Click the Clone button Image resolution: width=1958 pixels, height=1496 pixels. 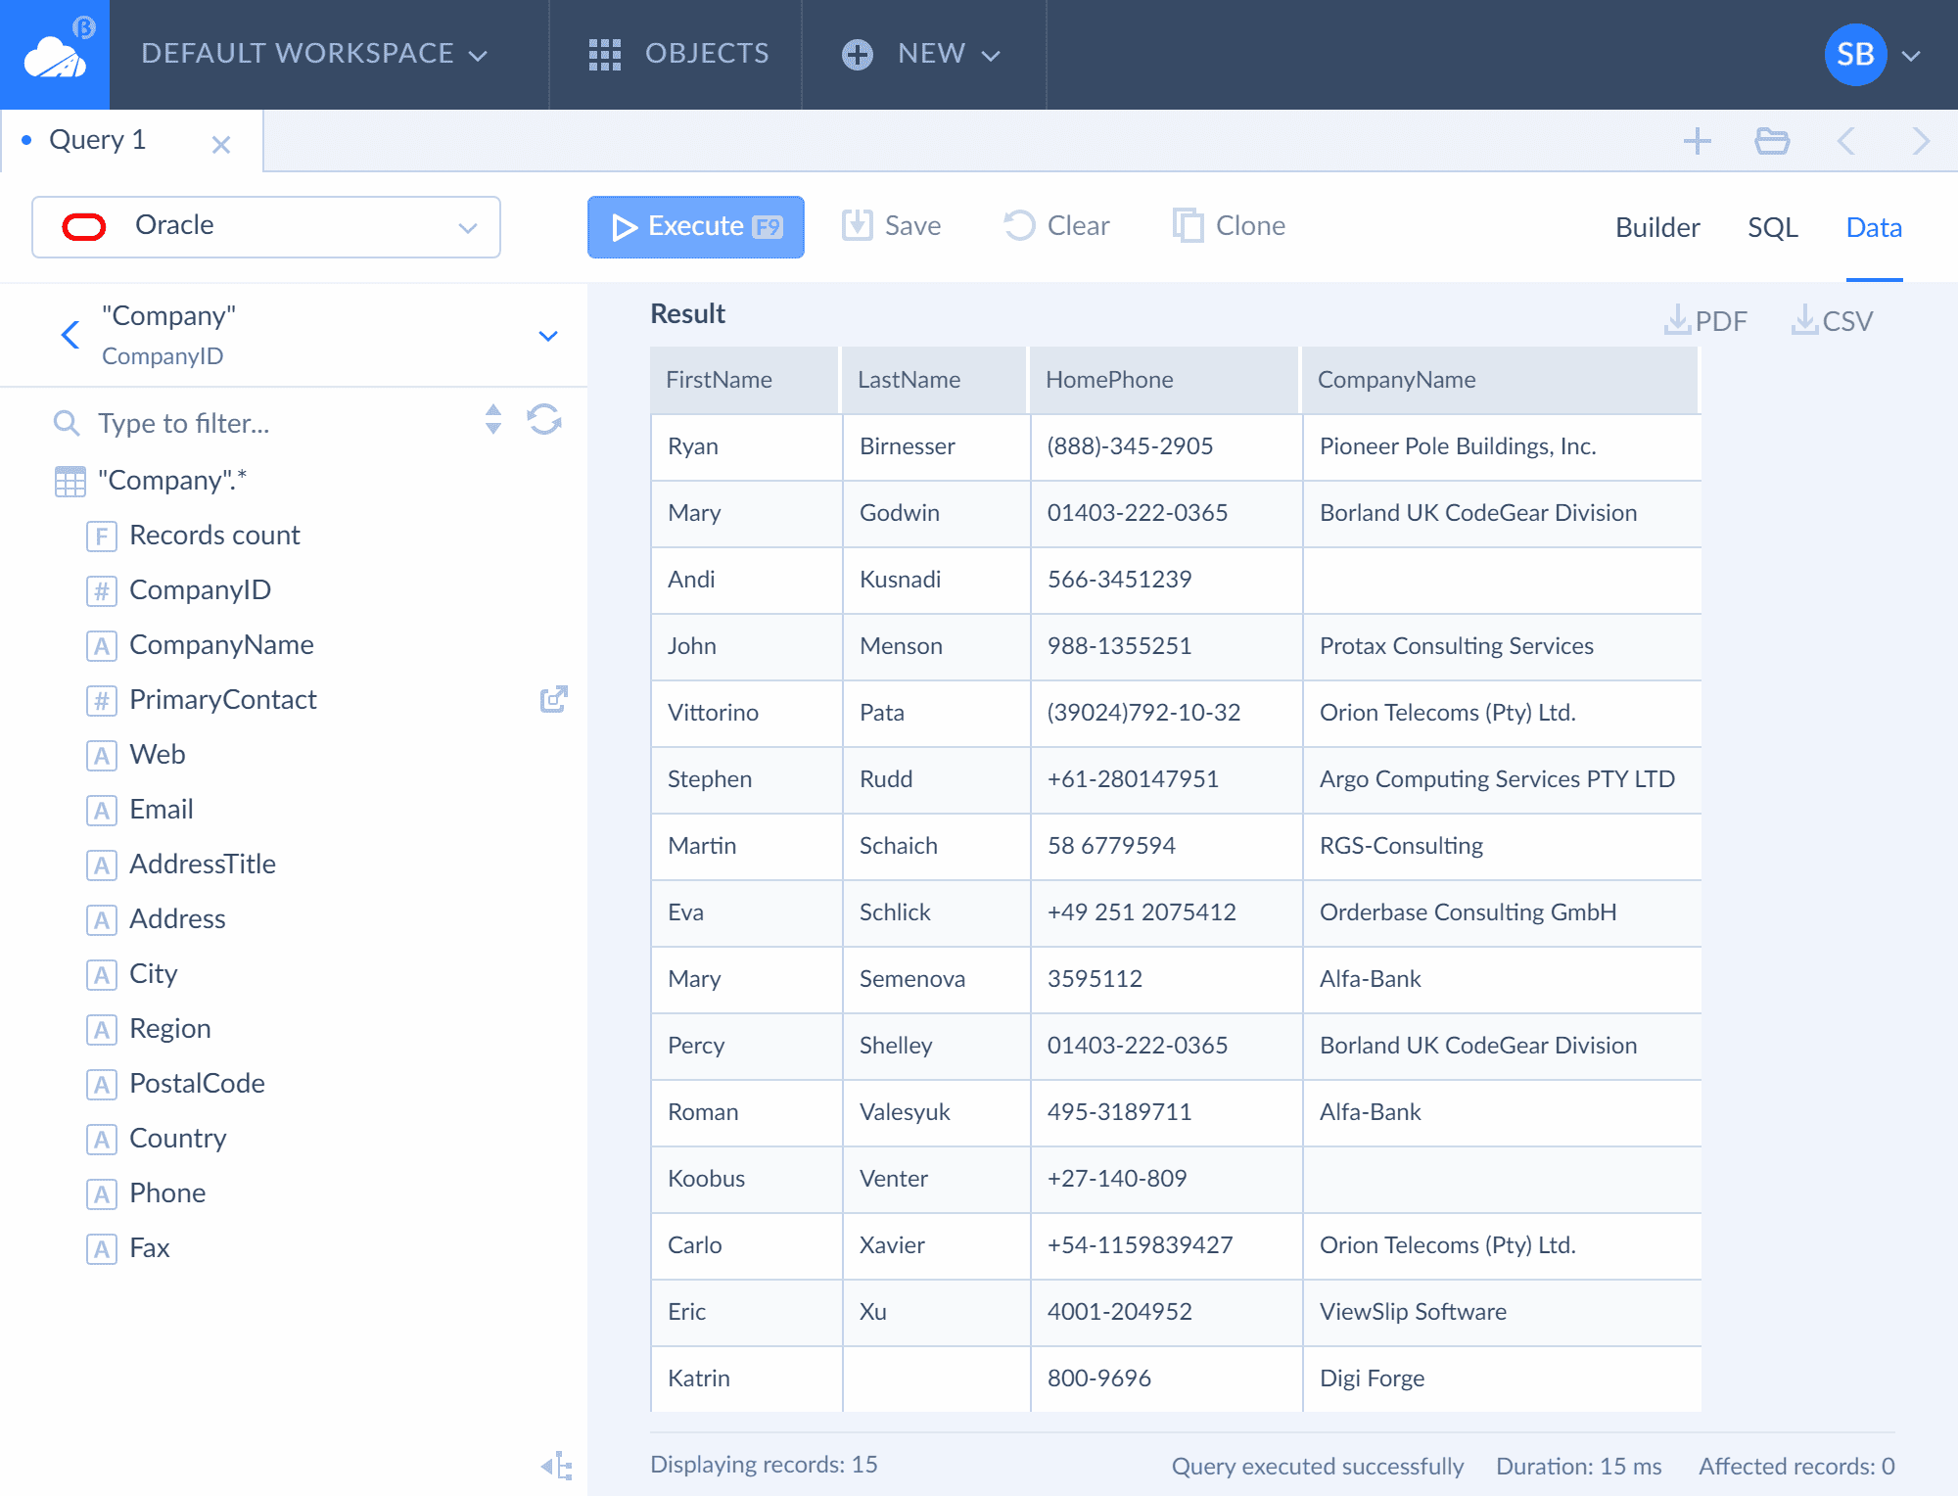tap(1230, 226)
